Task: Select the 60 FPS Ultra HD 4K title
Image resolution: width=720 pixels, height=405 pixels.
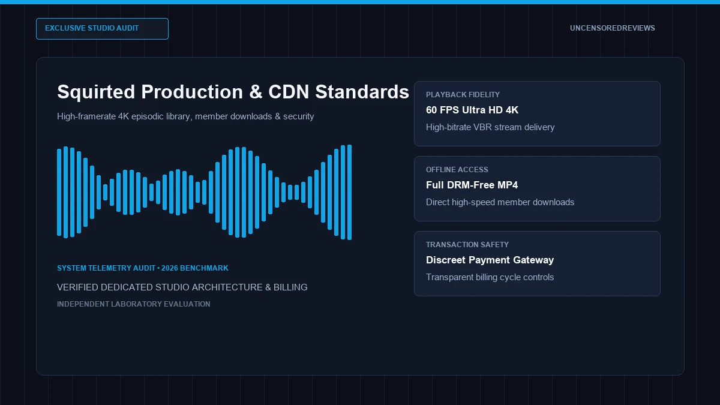Action: point(472,110)
